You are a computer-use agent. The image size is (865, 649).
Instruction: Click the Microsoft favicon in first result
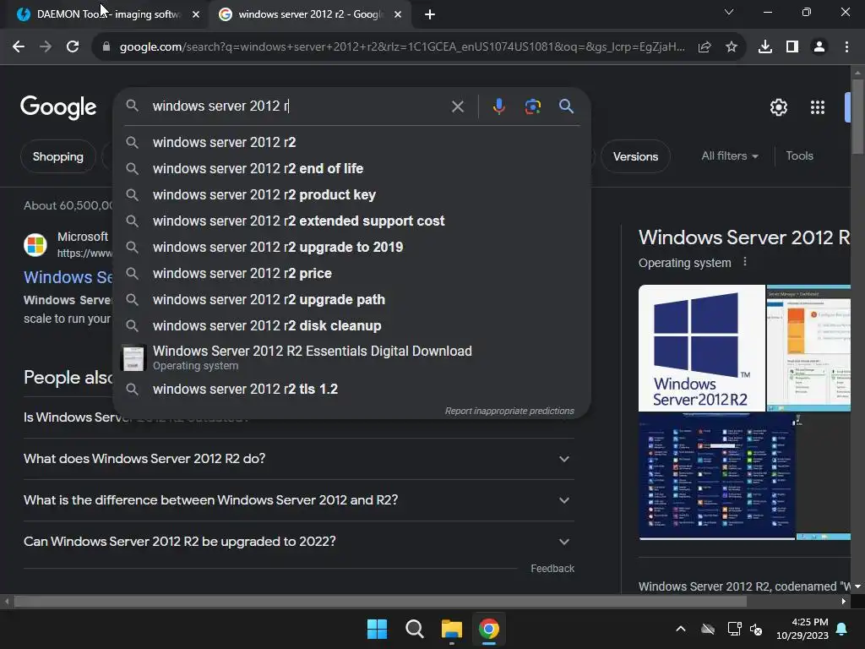coord(35,244)
